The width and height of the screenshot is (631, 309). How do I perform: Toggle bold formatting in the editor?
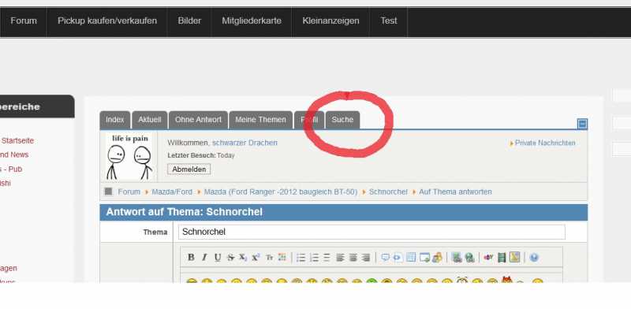tap(191, 258)
